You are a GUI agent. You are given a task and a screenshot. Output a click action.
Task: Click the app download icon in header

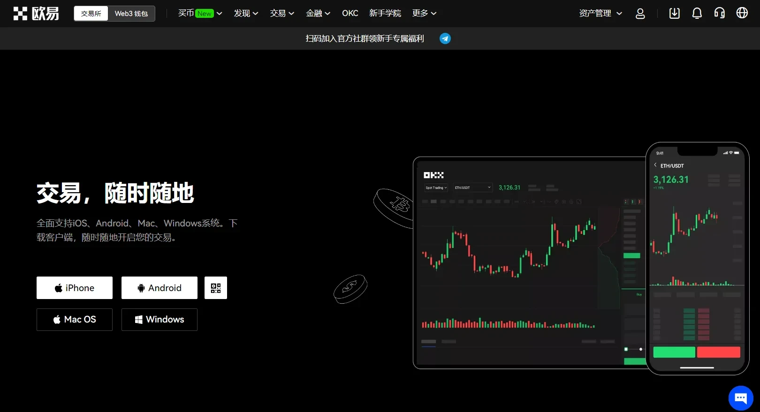pyautogui.click(x=674, y=14)
